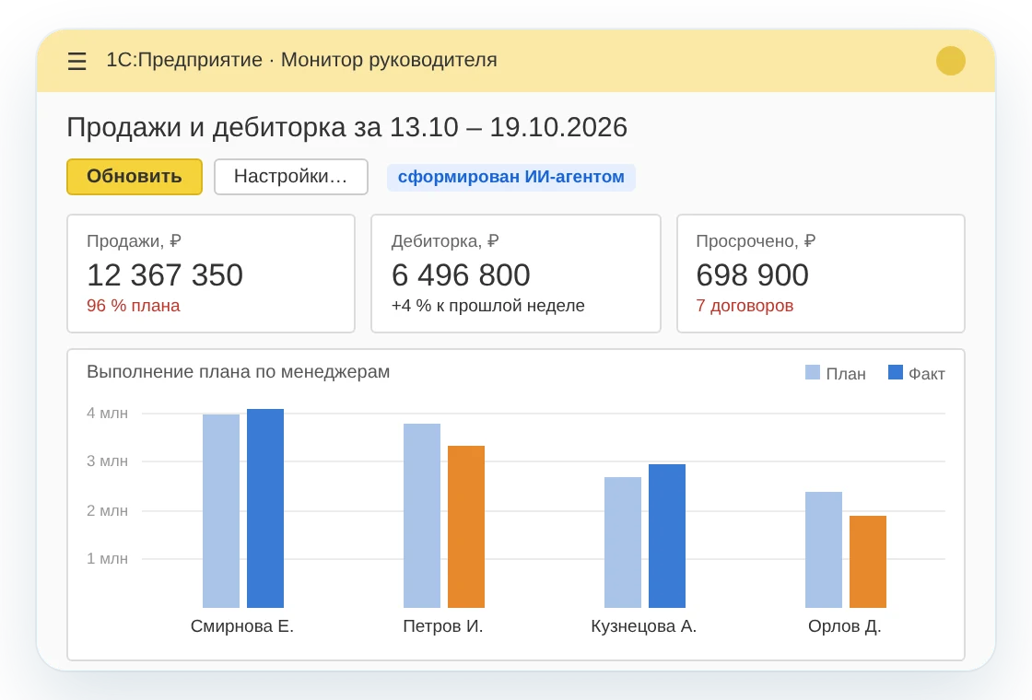Click Смирнова Е. blue fact bar

coord(265,508)
